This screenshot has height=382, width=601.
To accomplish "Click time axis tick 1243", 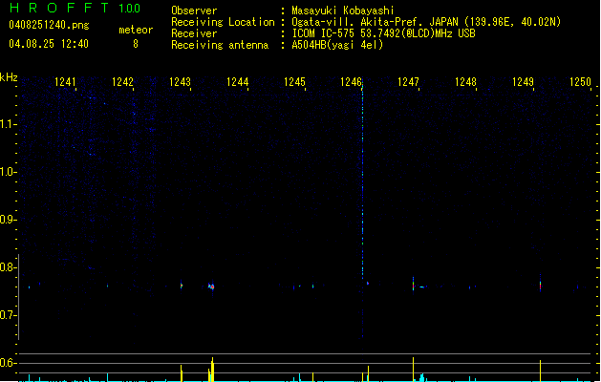I will [180, 82].
